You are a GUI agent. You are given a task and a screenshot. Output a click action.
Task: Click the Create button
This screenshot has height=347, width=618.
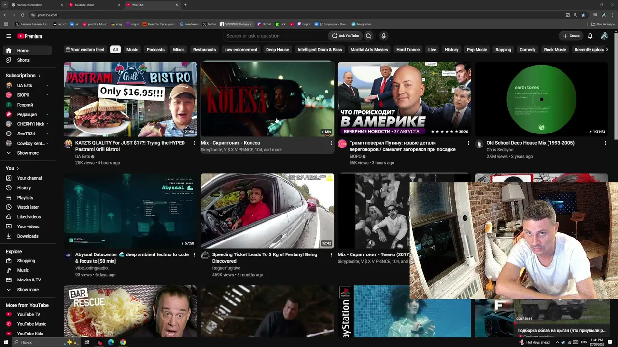(571, 36)
